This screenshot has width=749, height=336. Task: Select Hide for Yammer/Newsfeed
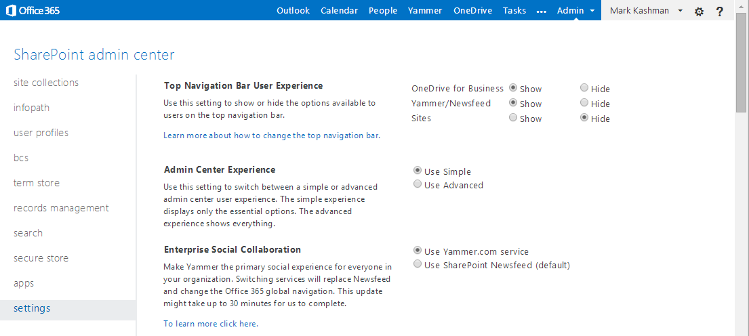[584, 103]
